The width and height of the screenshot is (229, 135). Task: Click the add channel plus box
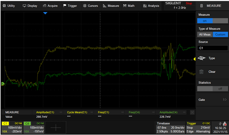(x=56, y=127)
